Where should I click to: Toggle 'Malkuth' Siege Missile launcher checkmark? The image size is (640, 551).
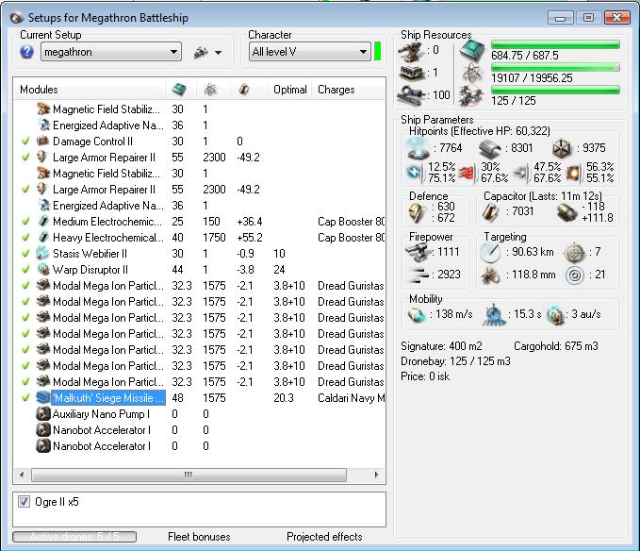coord(25,398)
